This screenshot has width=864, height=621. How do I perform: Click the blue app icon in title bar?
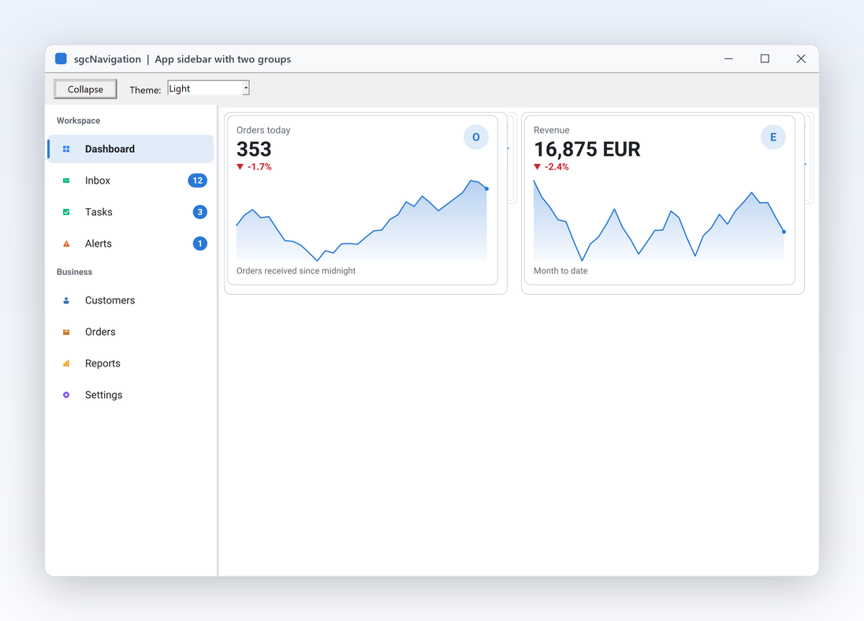pos(61,58)
